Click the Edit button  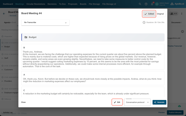point(117,102)
